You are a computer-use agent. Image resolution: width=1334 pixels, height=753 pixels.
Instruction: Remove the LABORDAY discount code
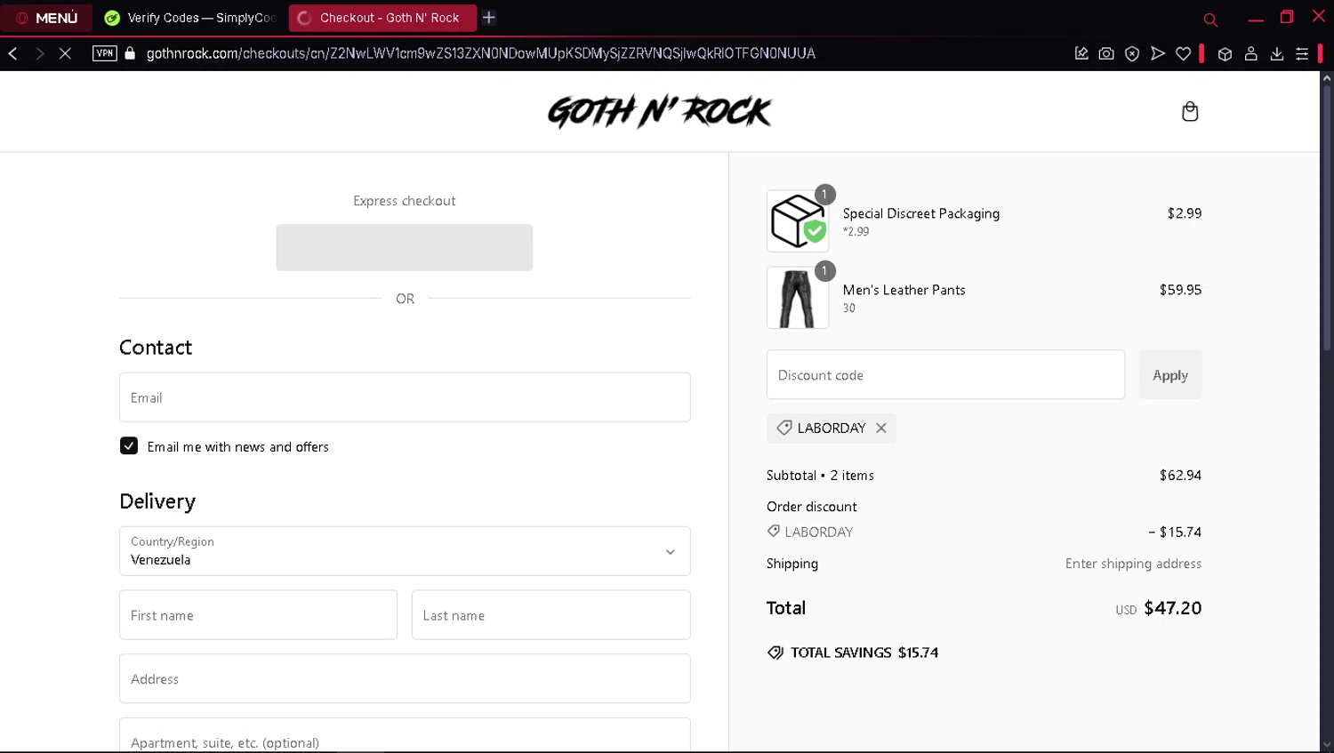[x=881, y=428]
